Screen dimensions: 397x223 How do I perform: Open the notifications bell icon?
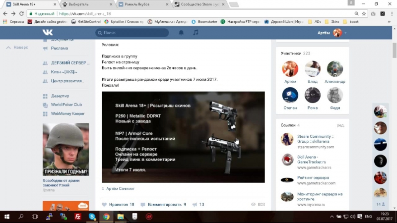pos(181,33)
